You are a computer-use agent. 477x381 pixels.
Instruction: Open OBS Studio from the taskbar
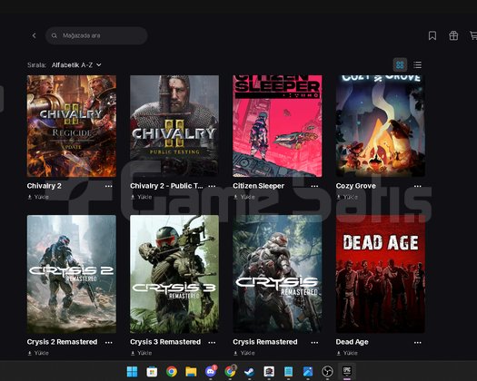point(327,371)
